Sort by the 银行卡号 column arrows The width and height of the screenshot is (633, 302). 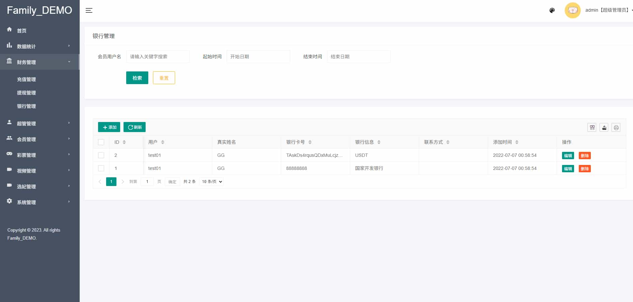pos(310,142)
